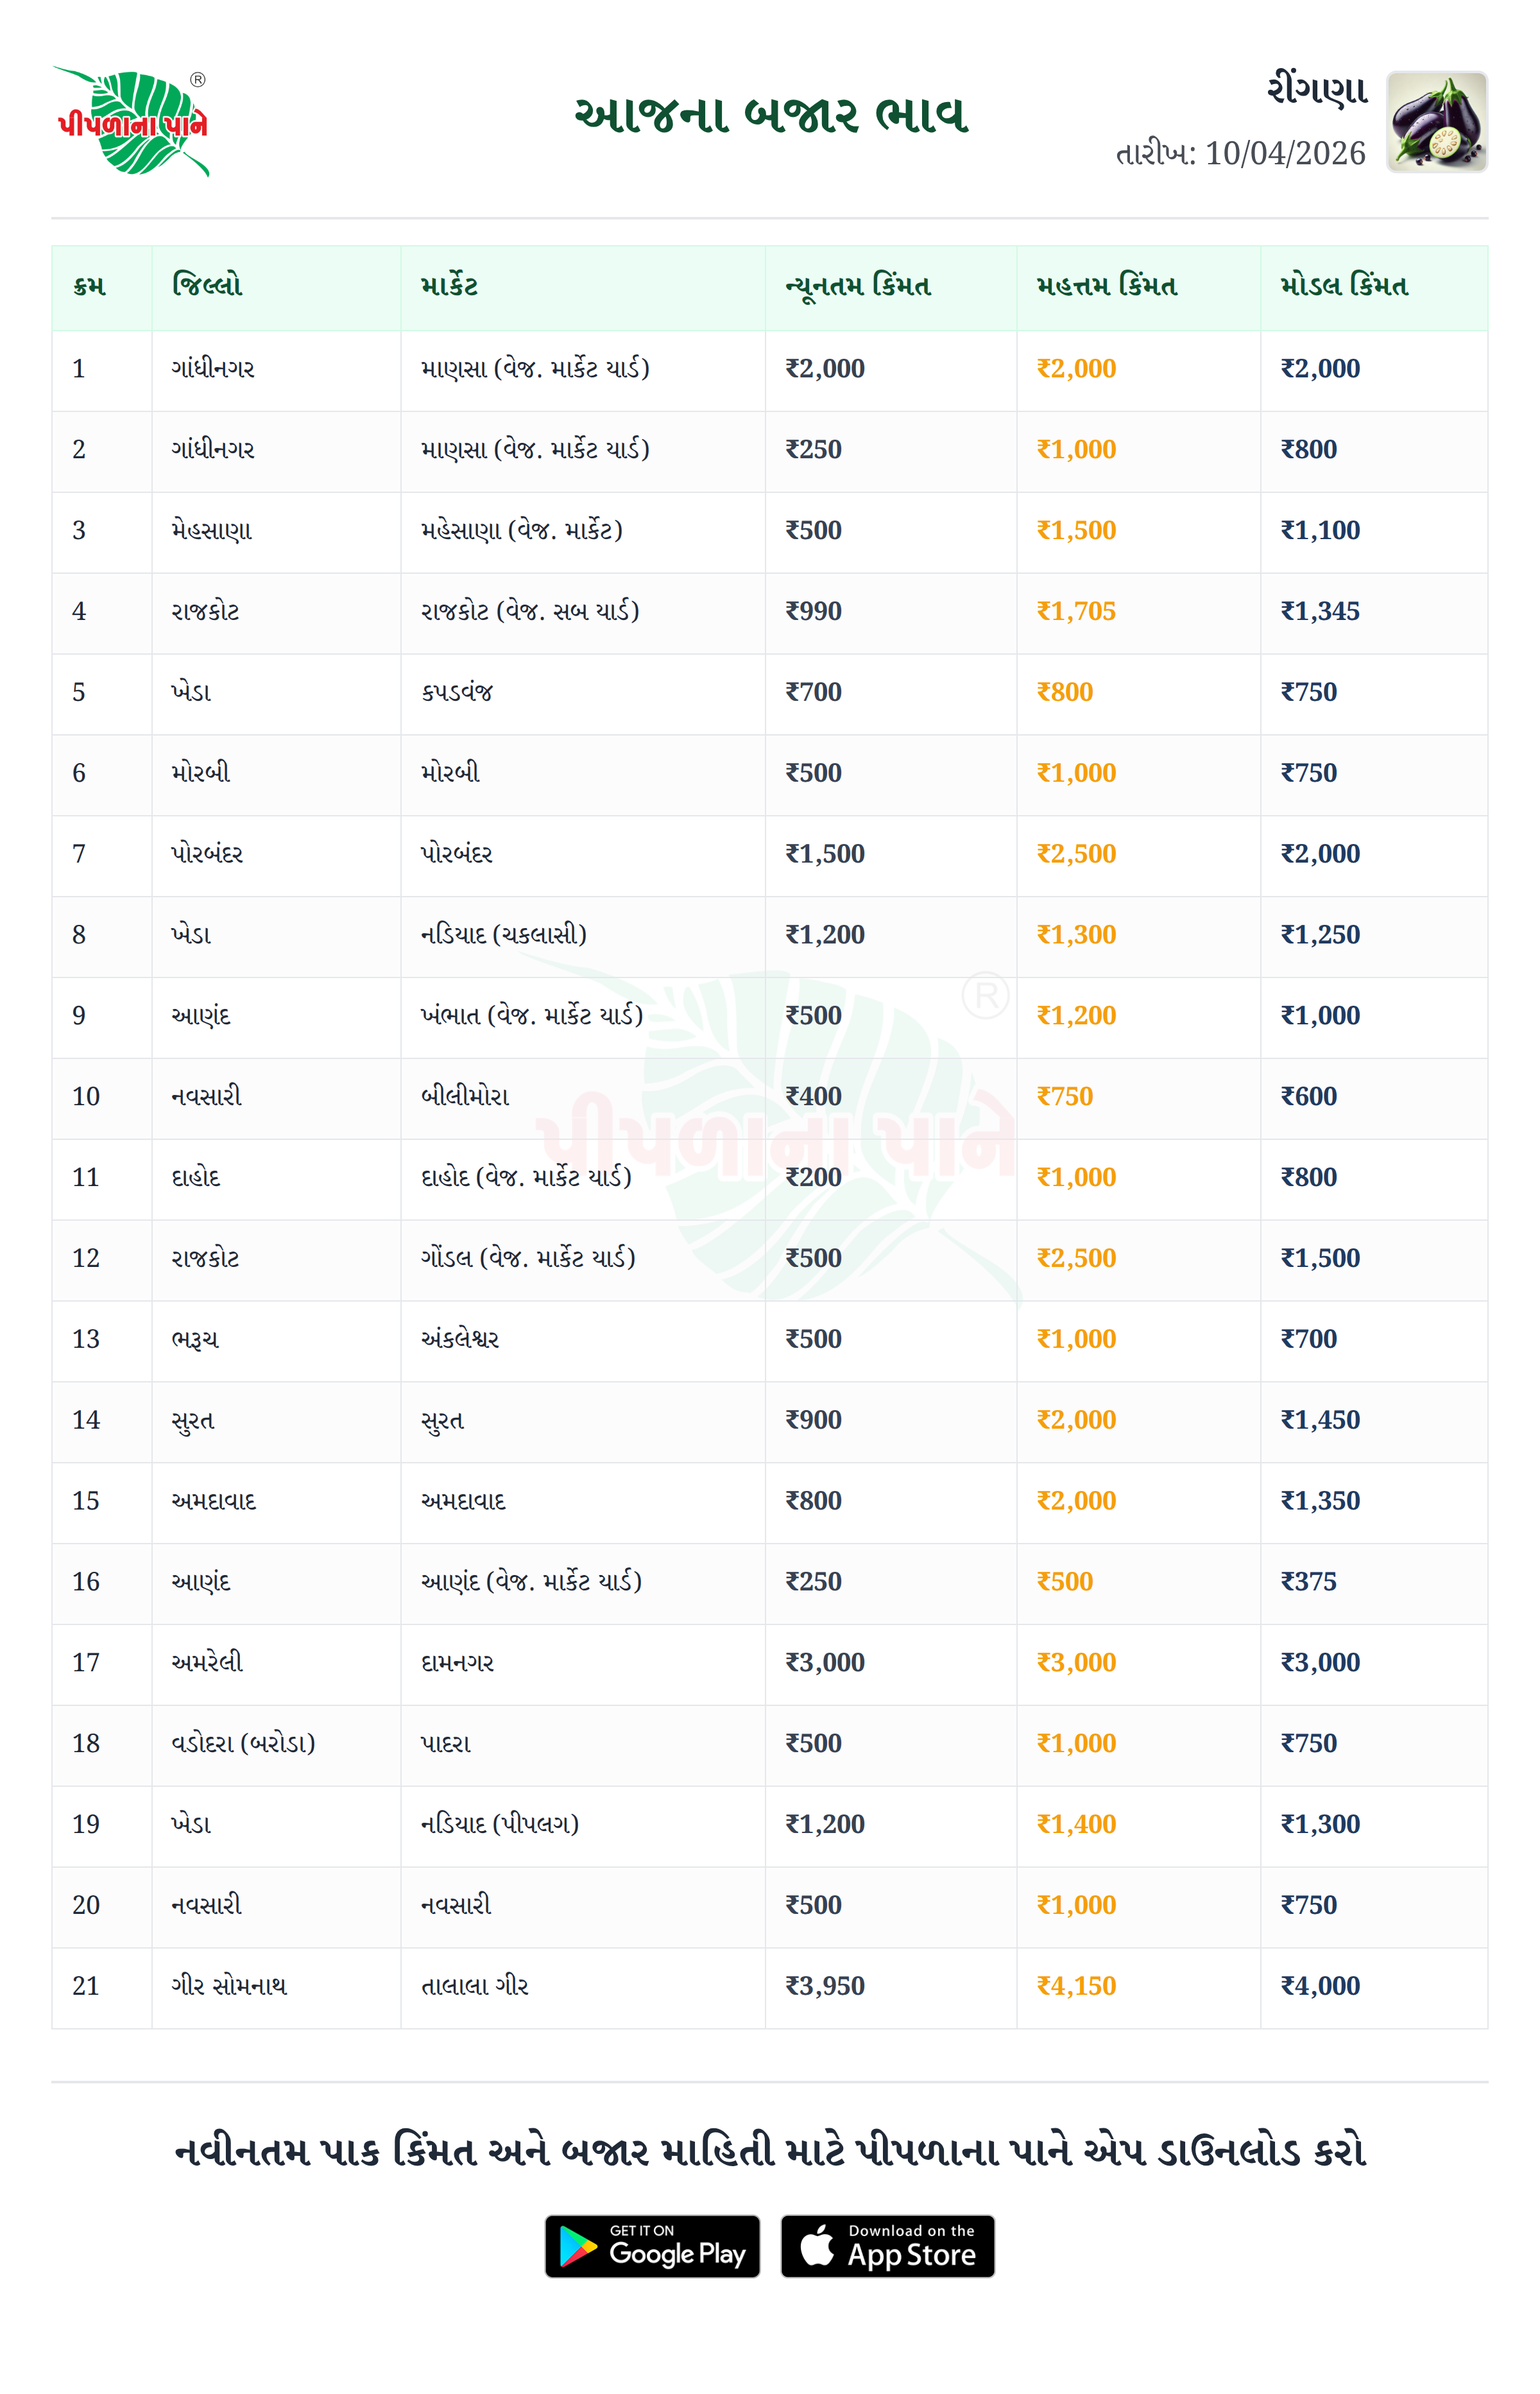The image size is (1540, 2394).
Task: Click the eggplant thumbnail image
Action: tap(1436, 122)
